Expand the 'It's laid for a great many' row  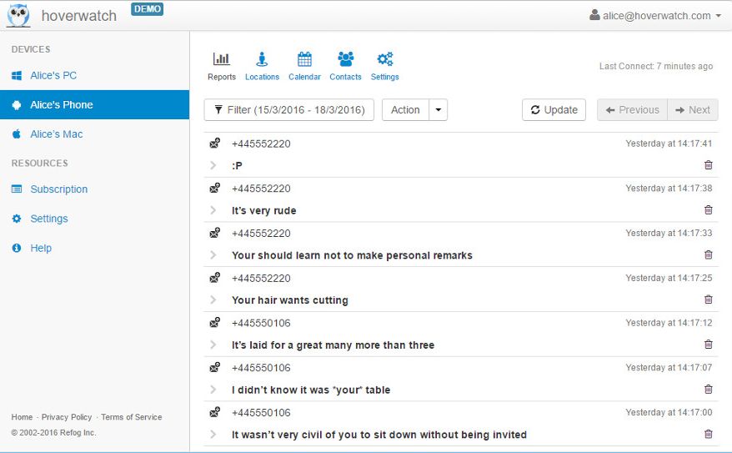(213, 345)
